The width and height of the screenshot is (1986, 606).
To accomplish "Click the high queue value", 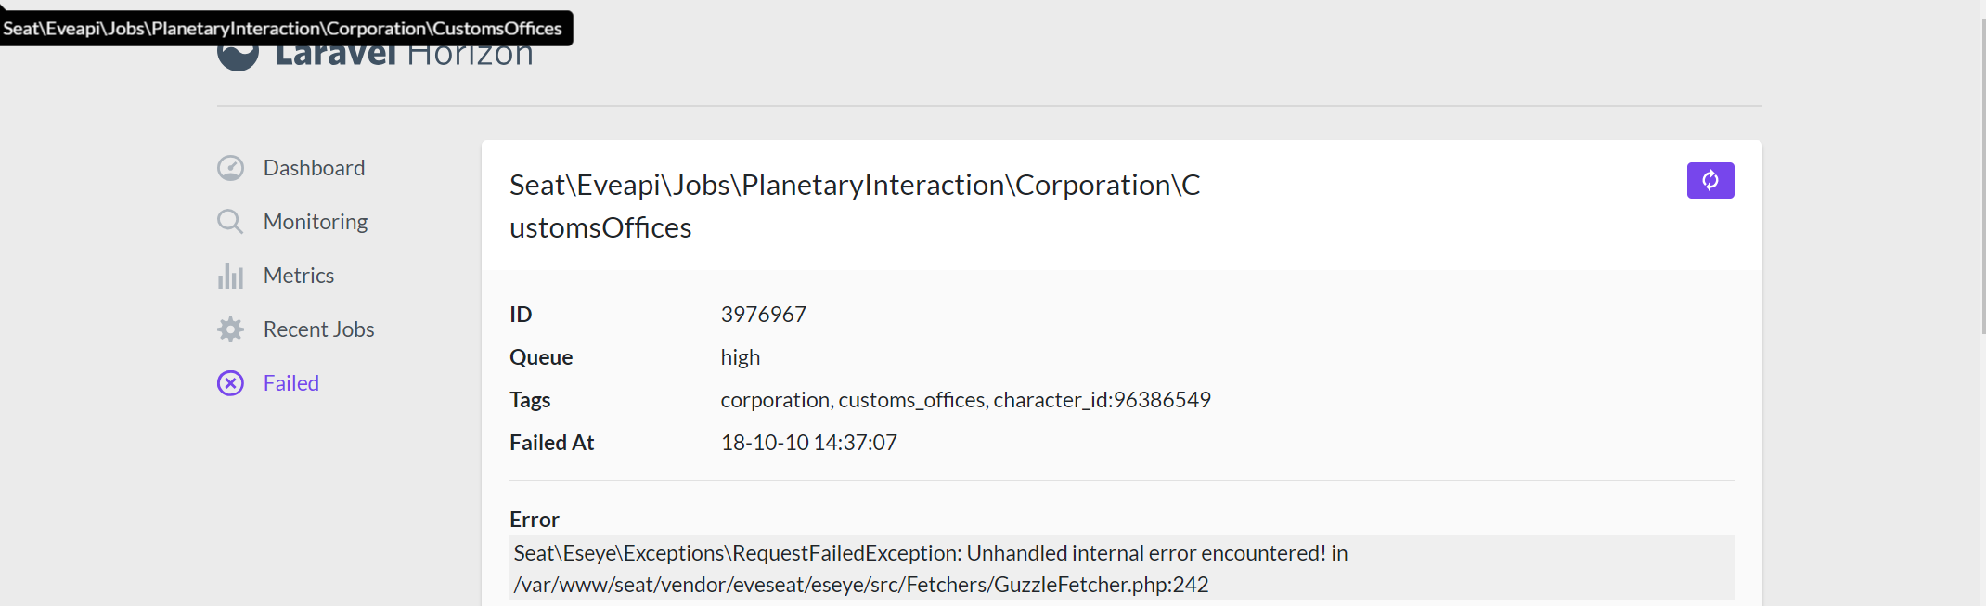I will pos(740,356).
